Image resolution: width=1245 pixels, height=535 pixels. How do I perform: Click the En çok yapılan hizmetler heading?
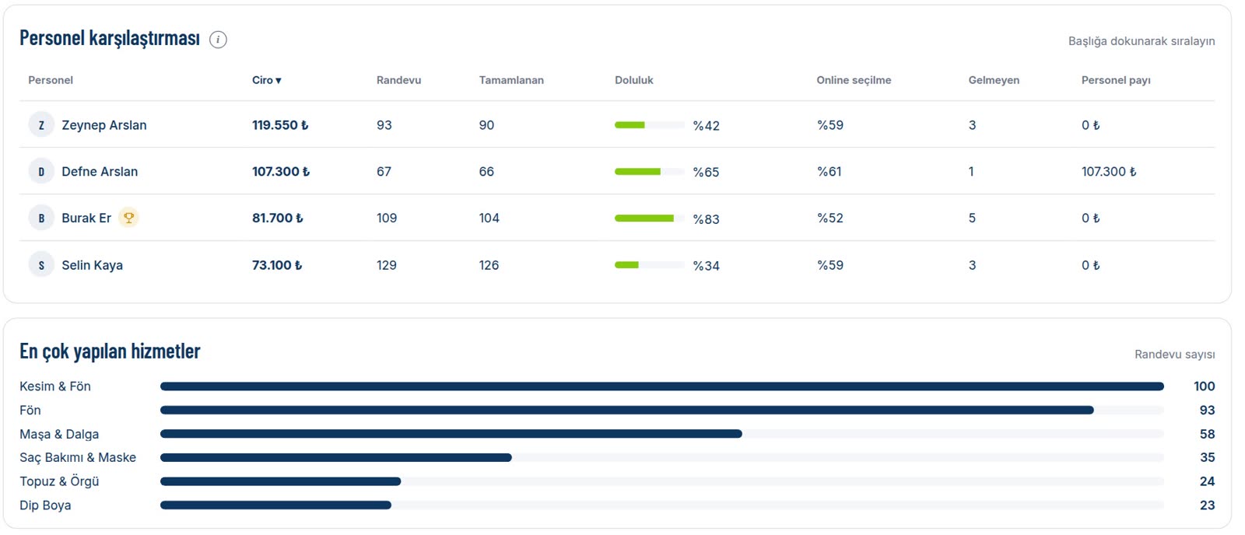(x=110, y=351)
